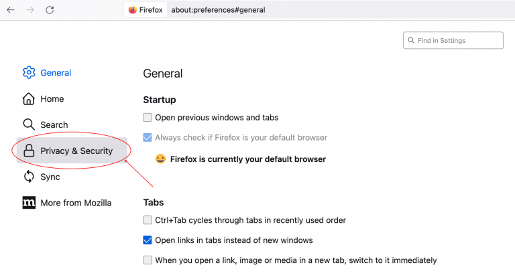Toggle Always check default browser checkbox
The width and height of the screenshot is (515, 275).
148,138
